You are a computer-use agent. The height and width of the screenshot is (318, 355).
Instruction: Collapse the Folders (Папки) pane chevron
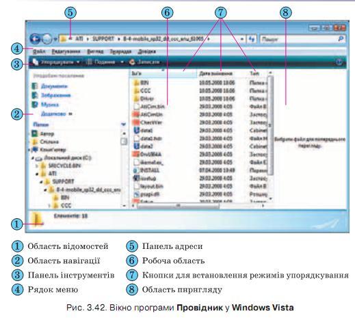click(123, 124)
